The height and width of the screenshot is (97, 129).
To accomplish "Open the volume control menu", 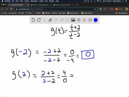I will coord(101,1).
